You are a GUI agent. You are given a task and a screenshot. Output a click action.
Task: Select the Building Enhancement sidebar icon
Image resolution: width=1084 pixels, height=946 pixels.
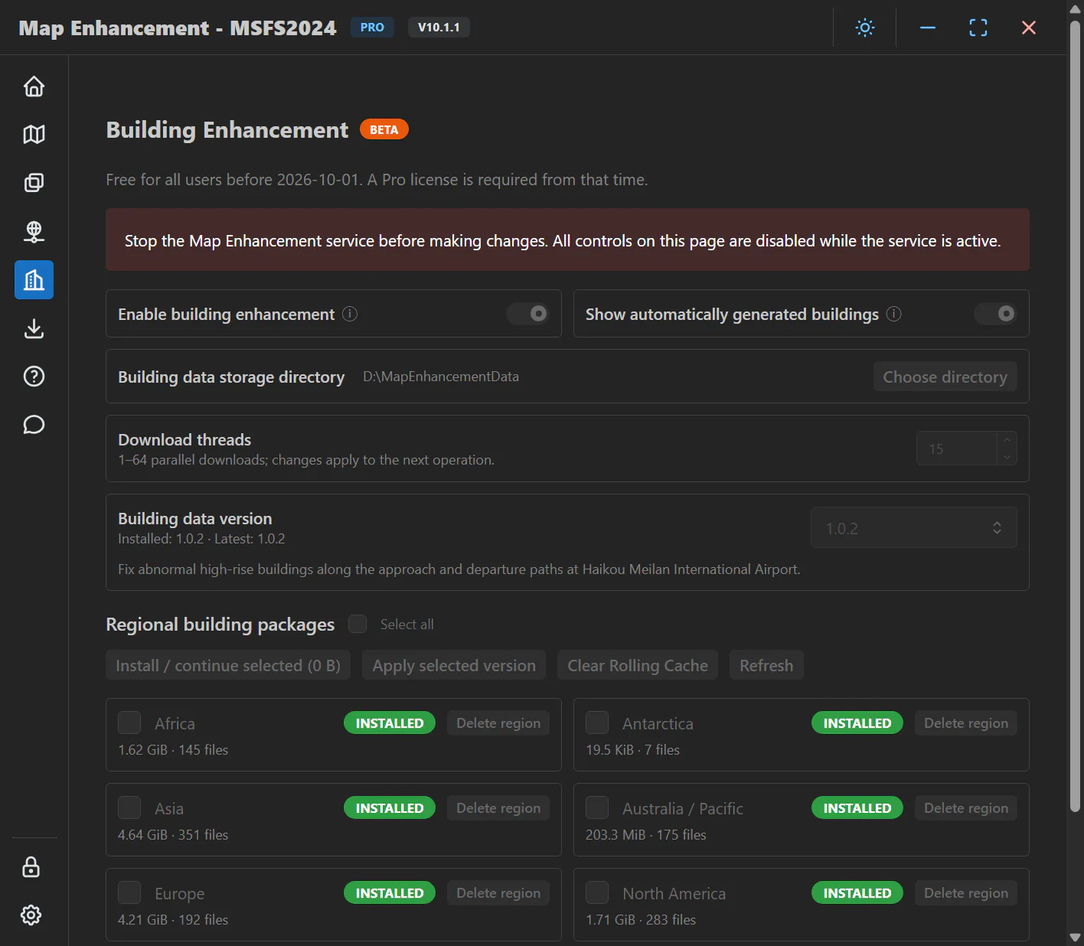tap(34, 279)
